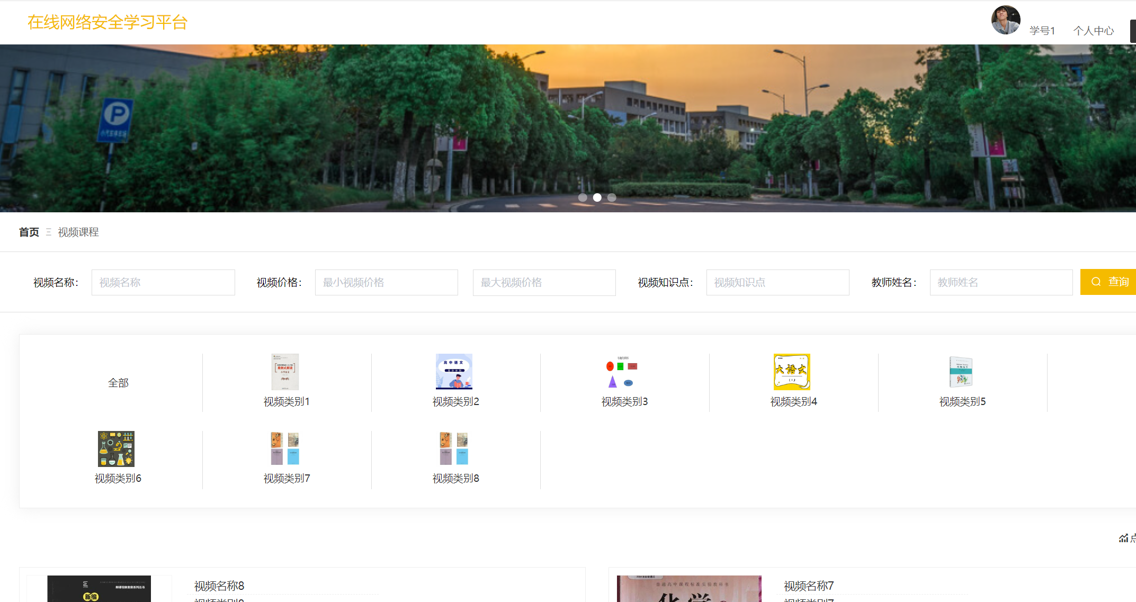Select the second carousel indicator dot
The height and width of the screenshot is (602, 1136).
[598, 197]
